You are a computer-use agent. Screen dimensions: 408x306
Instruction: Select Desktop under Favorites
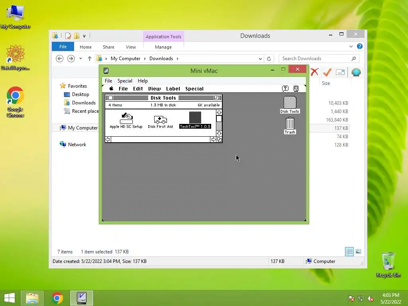coord(80,94)
